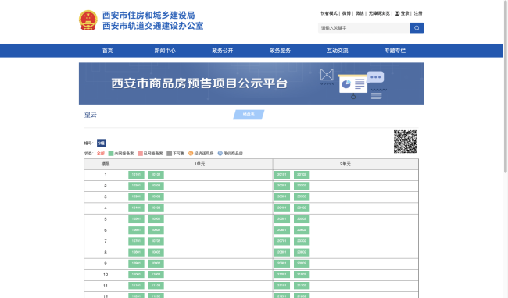Image resolution: width=508 pixels, height=298 pixels.
Task: Open 政务服务 menu
Action: (x=280, y=51)
